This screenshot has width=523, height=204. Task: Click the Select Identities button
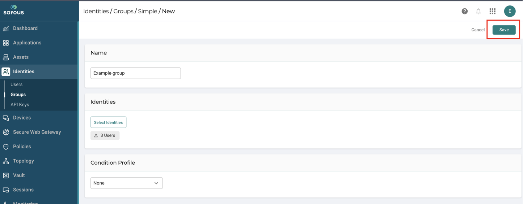(x=108, y=122)
